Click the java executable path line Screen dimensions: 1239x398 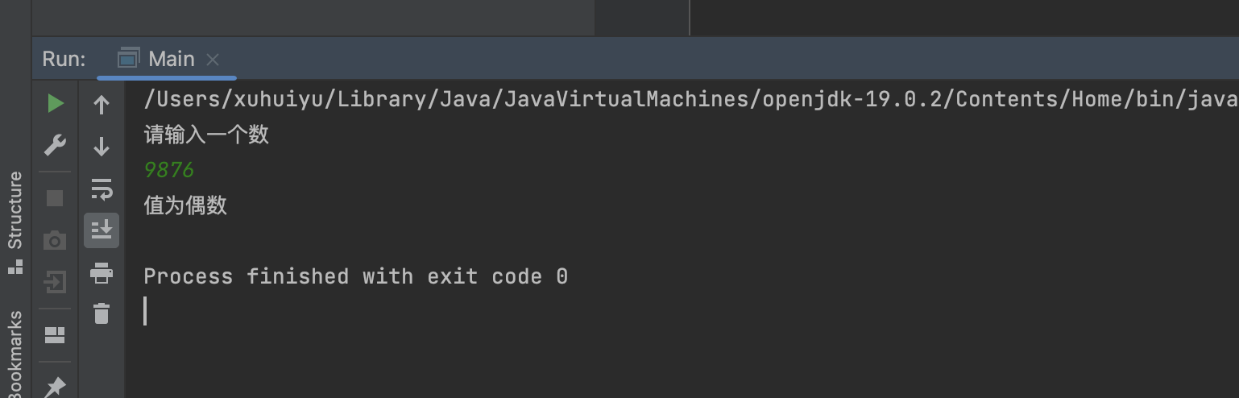pyautogui.click(x=685, y=100)
